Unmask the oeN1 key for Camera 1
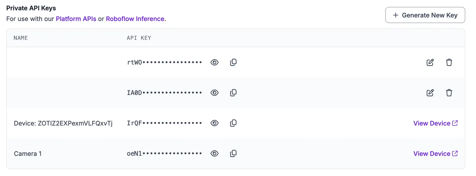The width and height of the screenshot is (476, 176). (x=214, y=153)
